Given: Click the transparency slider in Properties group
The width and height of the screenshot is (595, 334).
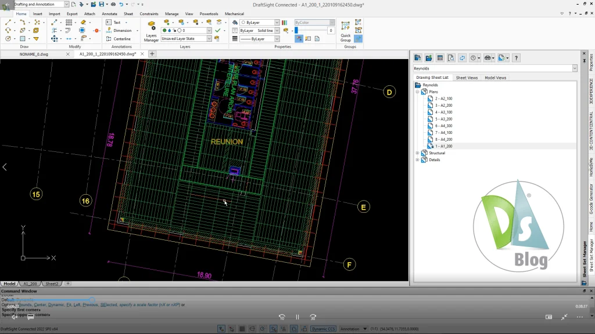Looking at the screenshot, I should click(310, 30).
